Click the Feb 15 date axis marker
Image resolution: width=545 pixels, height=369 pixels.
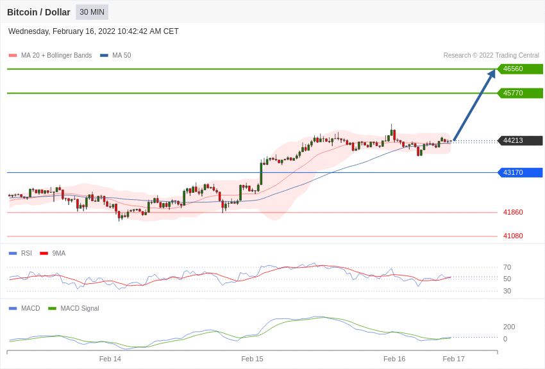(x=252, y=359)
